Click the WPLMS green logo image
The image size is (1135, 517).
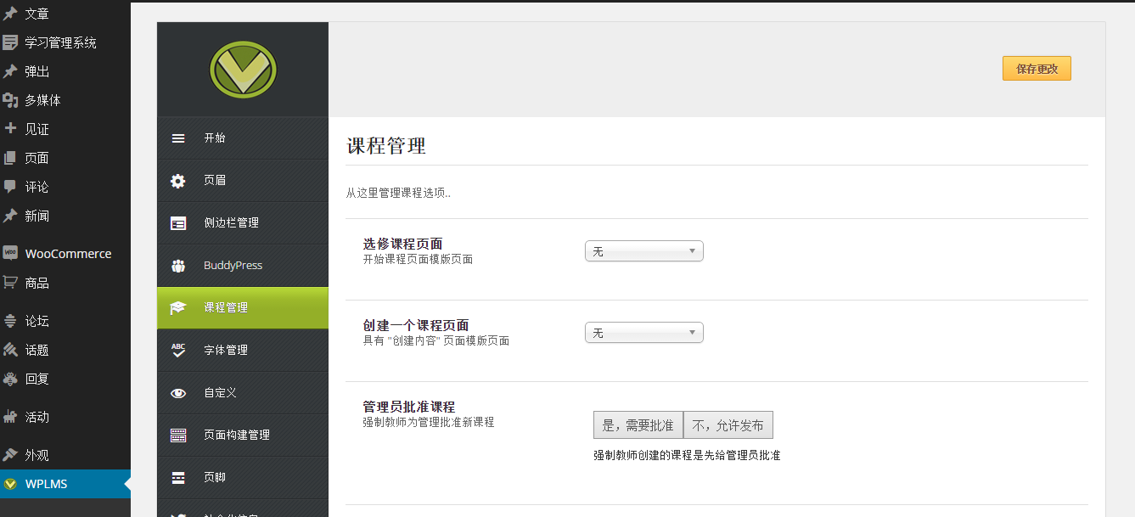(x=243, y=69)
